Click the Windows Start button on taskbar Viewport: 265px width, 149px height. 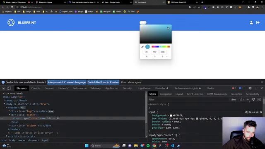tap(87, 146)
